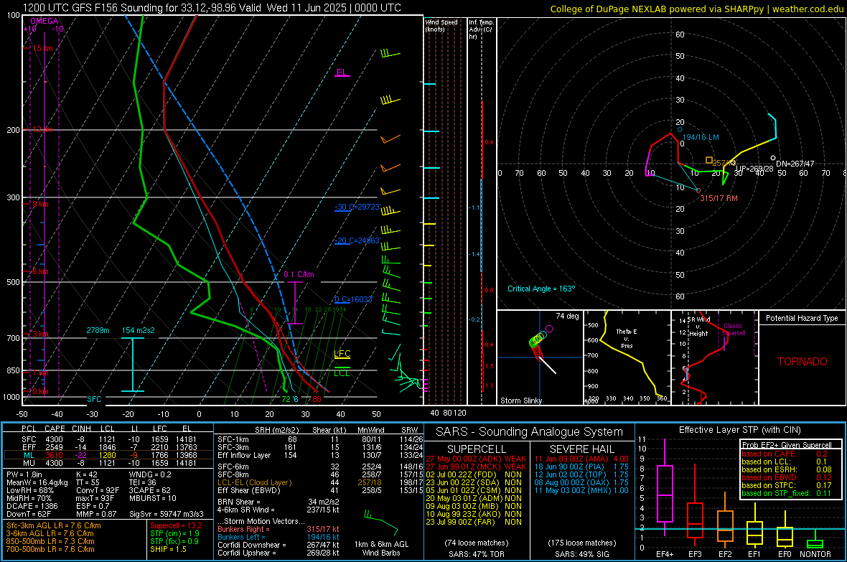847x562 pixels.
Task: Select the highlighted ML parcel row
Action: (x=107, y=455)
